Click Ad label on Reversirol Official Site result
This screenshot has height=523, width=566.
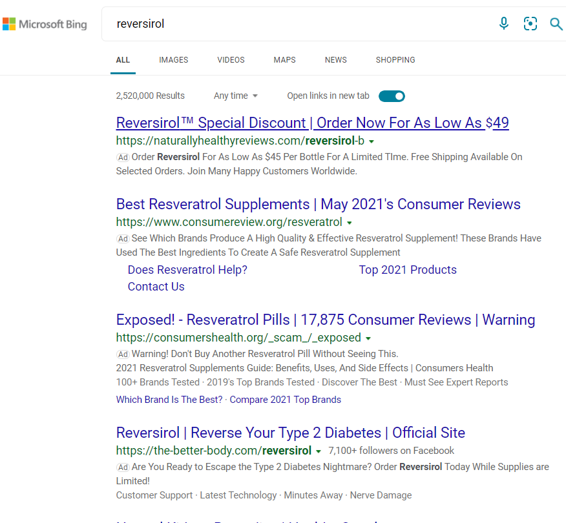click(x=123, y=467)
